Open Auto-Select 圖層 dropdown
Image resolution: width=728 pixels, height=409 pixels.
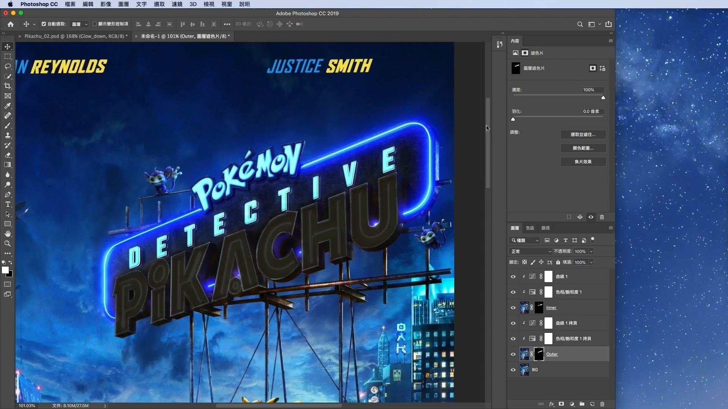point(80,24)
